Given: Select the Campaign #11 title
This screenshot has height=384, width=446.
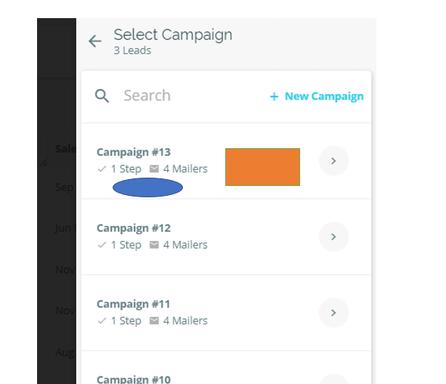Looking at the screenshot, I should pyautogui.click(x=133, y=304).
